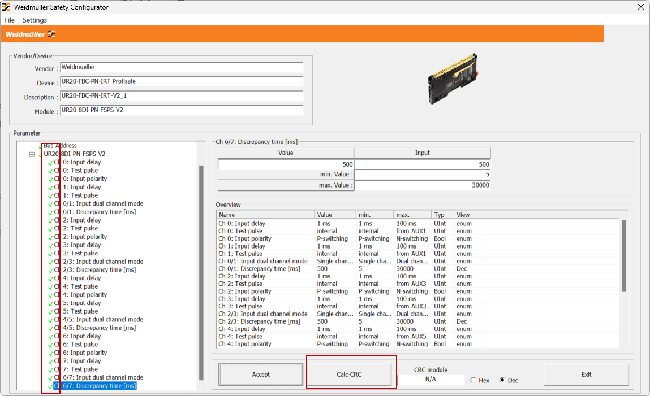Select Ch 2/3: Input dual channel mode
Viewport: 650px width, 396px height.
pos(98,262)
